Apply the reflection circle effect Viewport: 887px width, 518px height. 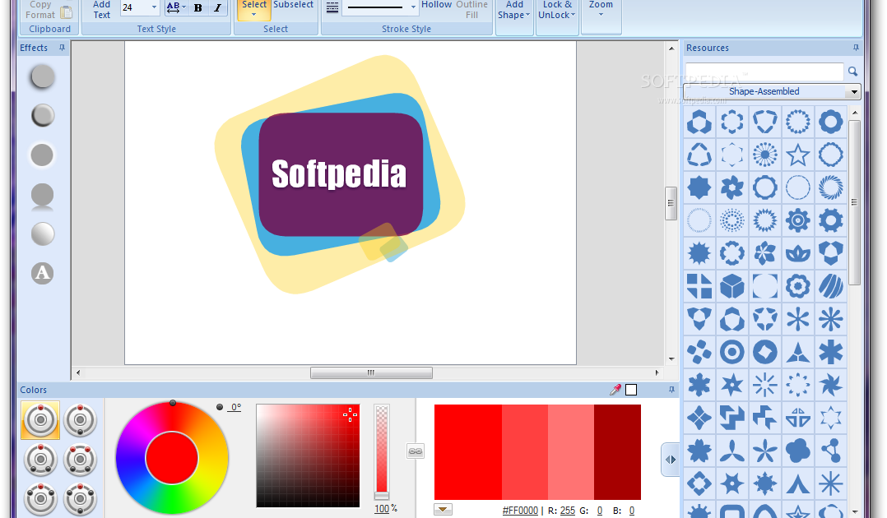pos(43,197)
